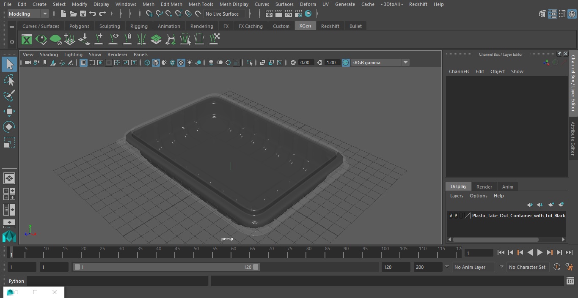Screen dimensions: 578x298
Task: Go to the end of playback range
Action: coord(569,252)
